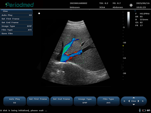This screenshot has width=151, height=113.
Task: Click the down arrow on Cine pad
Action: (134, 105)
